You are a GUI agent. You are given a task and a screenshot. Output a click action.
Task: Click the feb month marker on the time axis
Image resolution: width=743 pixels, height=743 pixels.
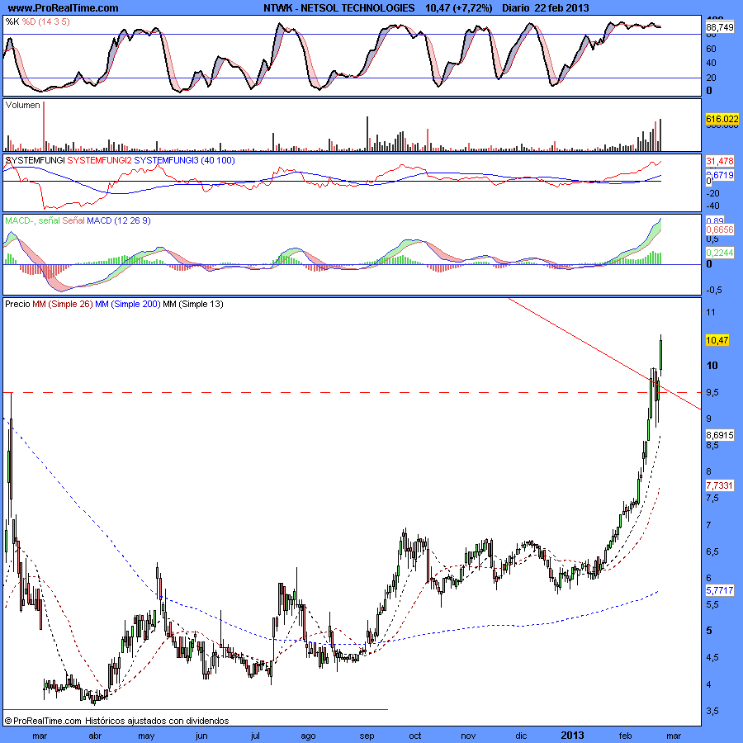click(x=626, y=736)
